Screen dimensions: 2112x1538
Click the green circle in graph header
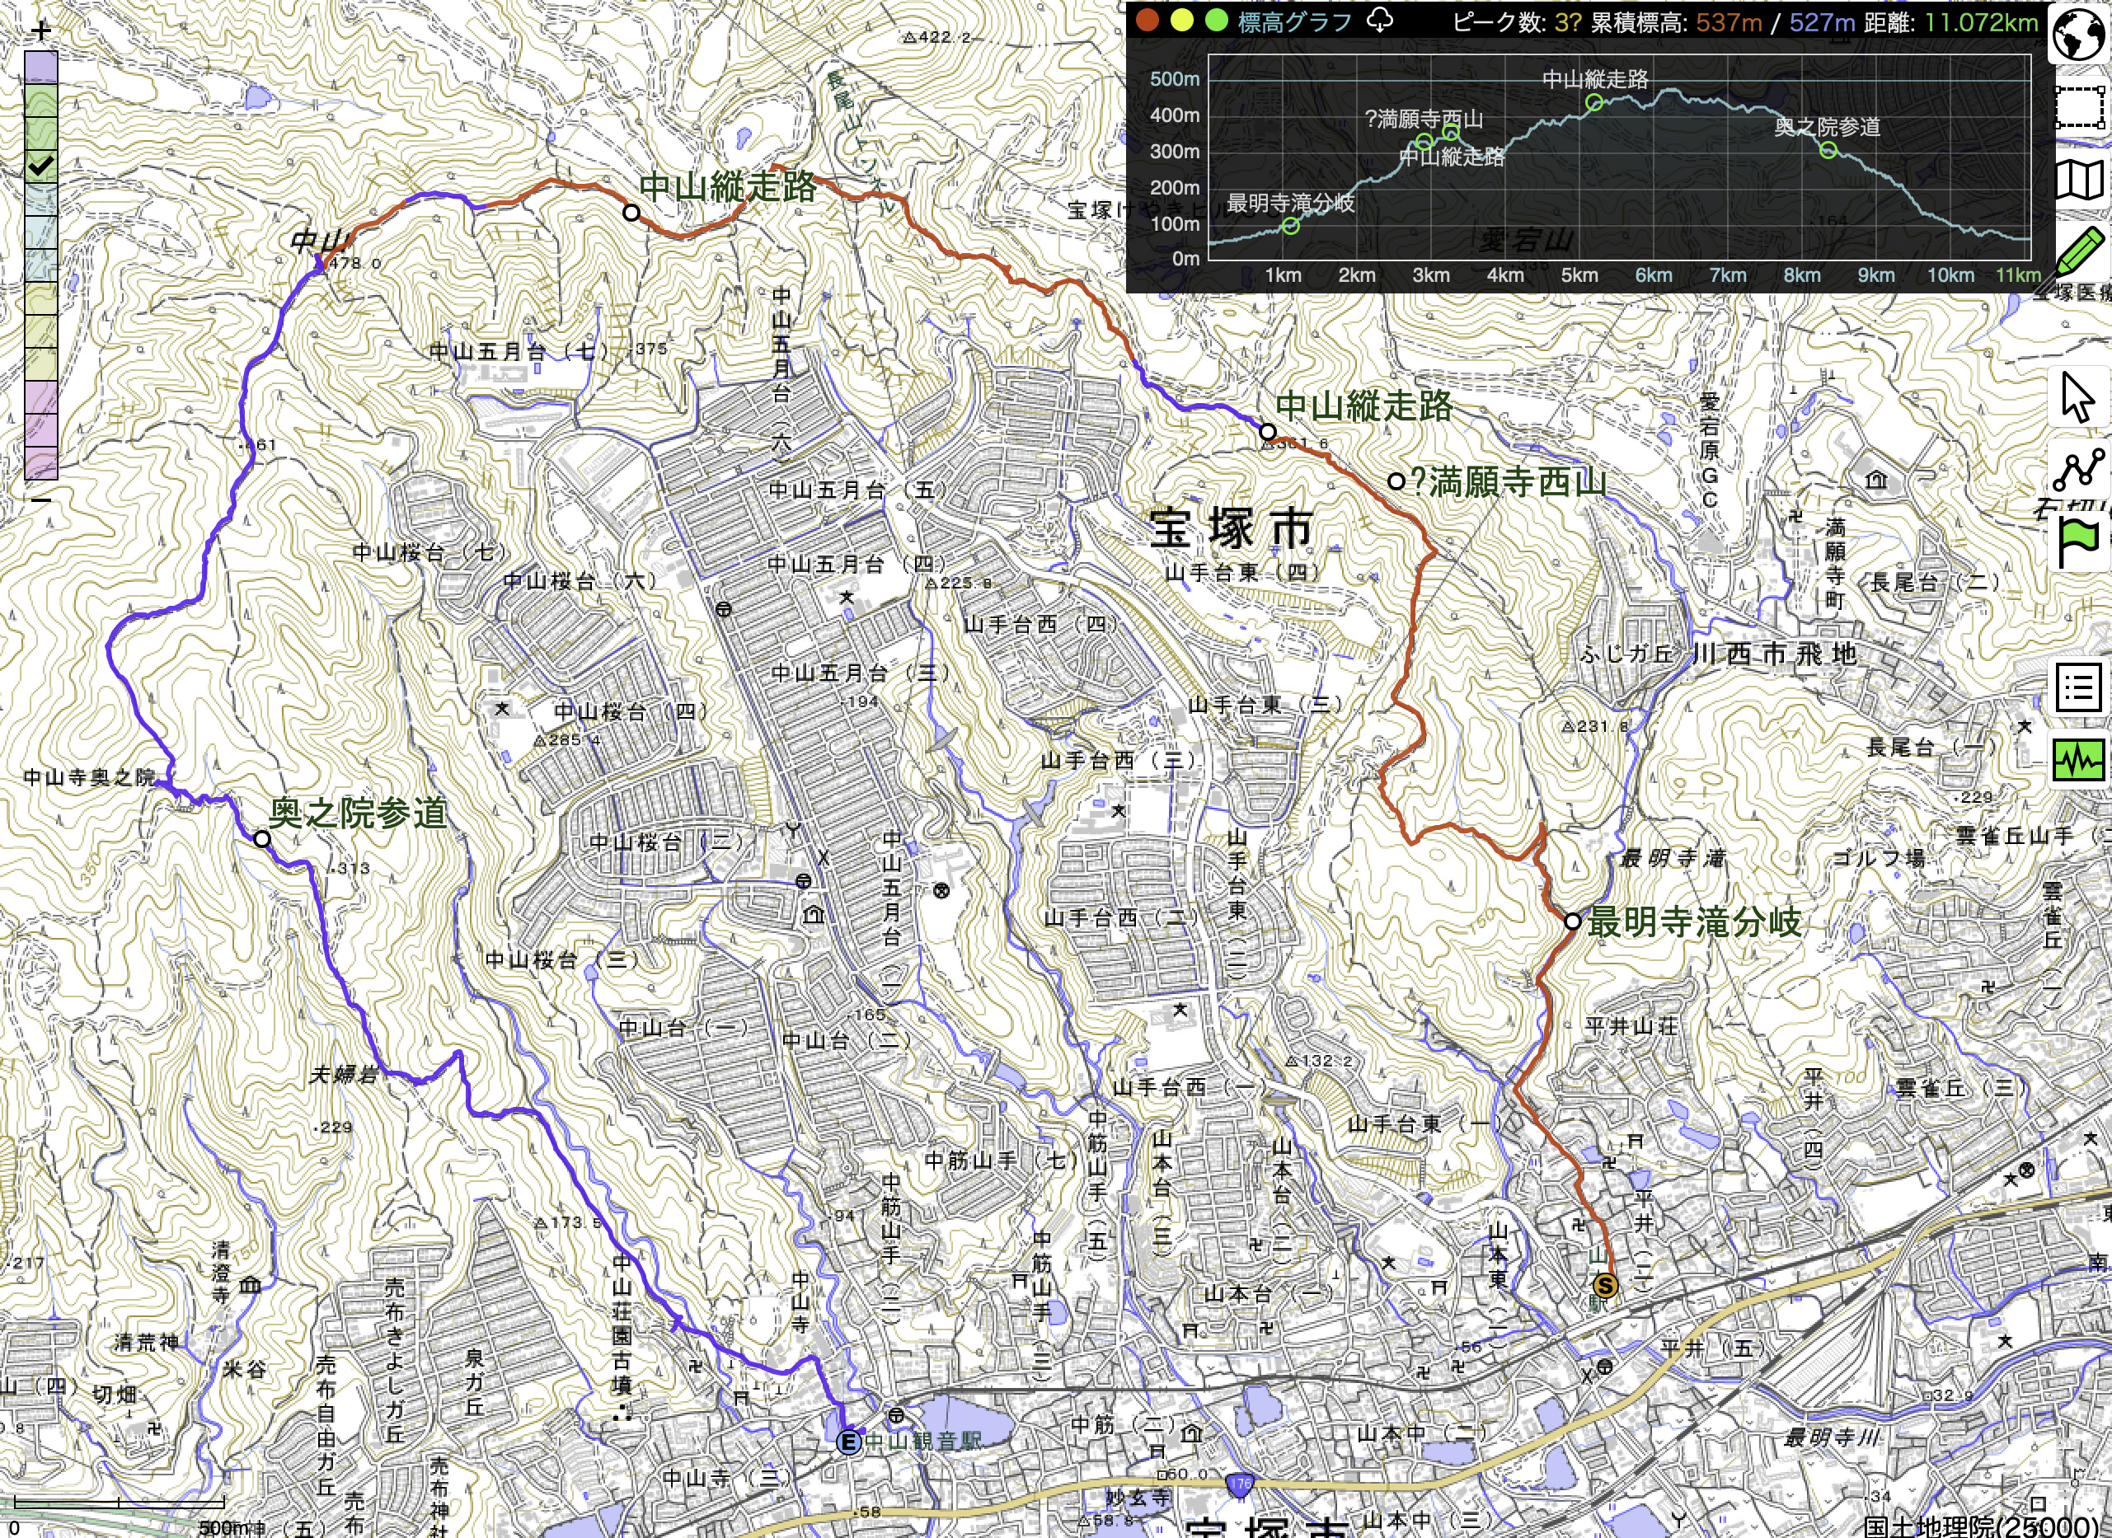click(1216, 21)
